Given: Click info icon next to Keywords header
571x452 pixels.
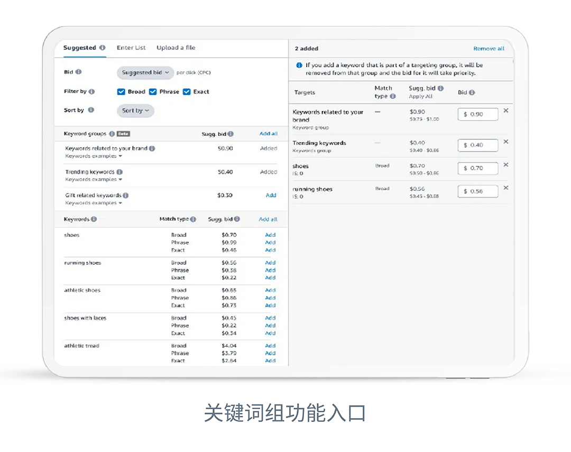Looking at the screenshot, I should pyautogui.click(x=94, y=219).
